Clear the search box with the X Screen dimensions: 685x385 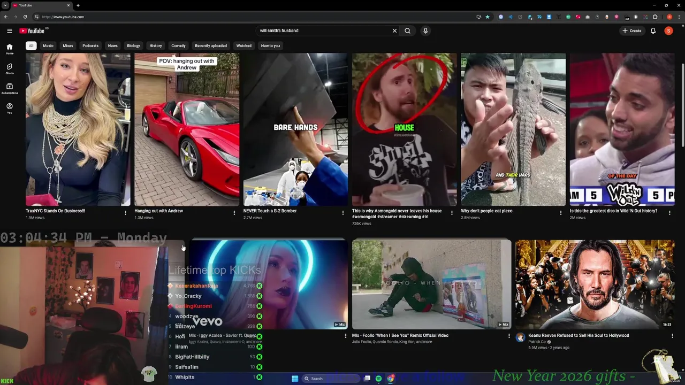(x=394, y=30)
